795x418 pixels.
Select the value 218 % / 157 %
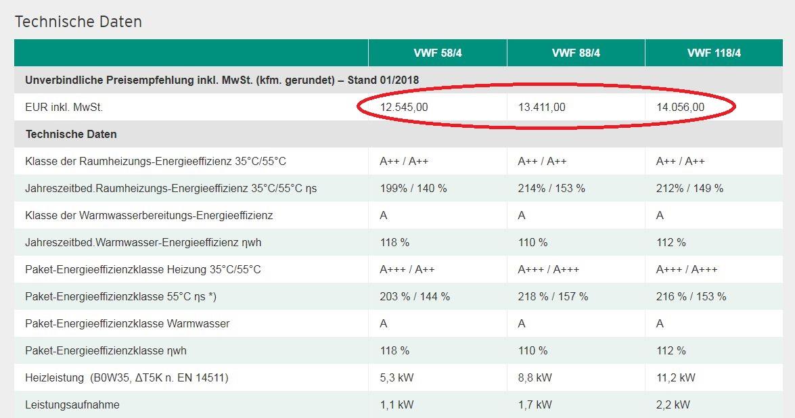(553, 297)
